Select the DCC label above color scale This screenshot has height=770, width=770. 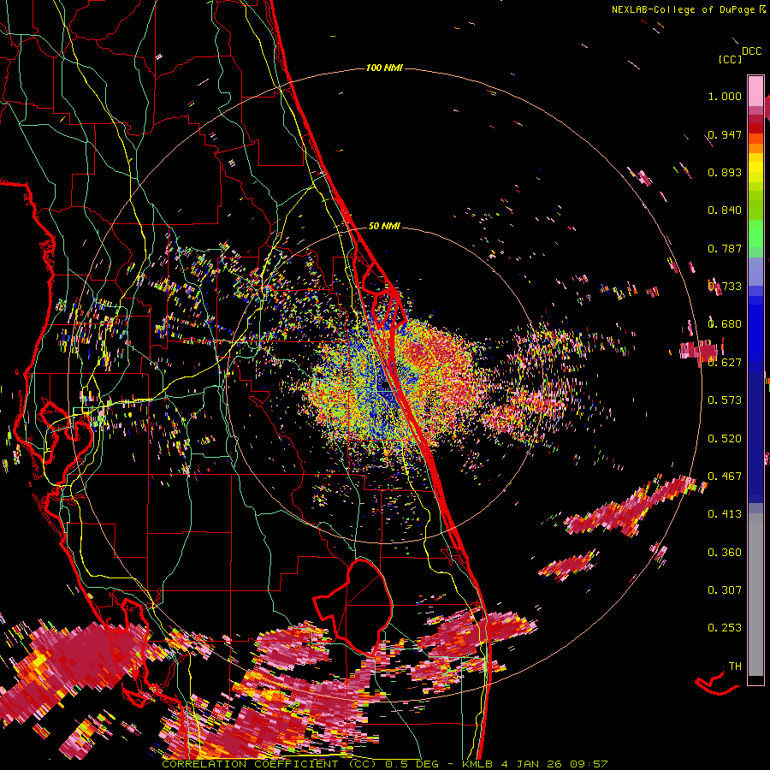pos(751,51)
